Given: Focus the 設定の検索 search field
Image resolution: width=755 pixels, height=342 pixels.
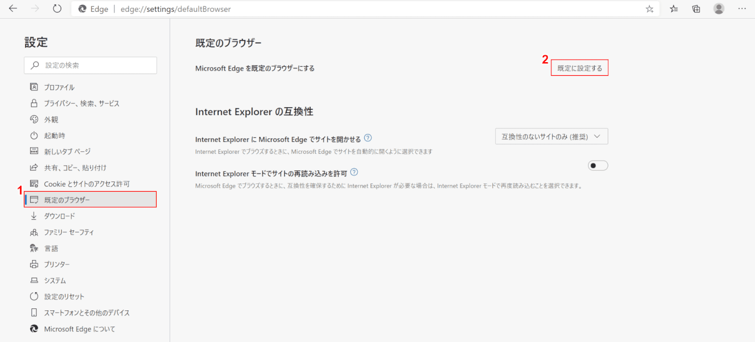Looking at the screenshot, I should [x=90, y=65].
